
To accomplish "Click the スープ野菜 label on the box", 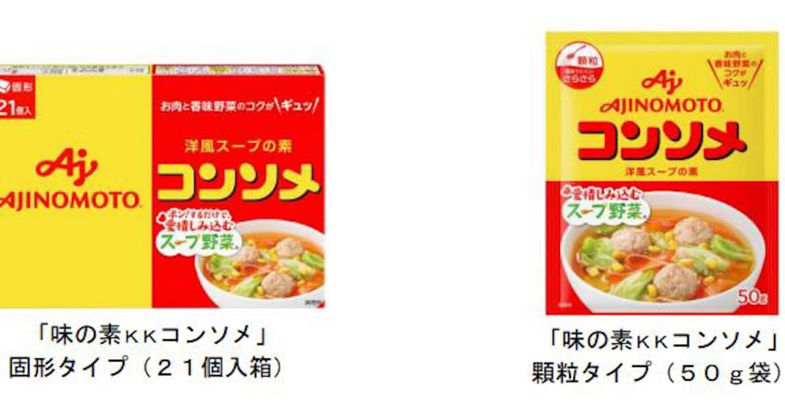I will click(198, 243).
